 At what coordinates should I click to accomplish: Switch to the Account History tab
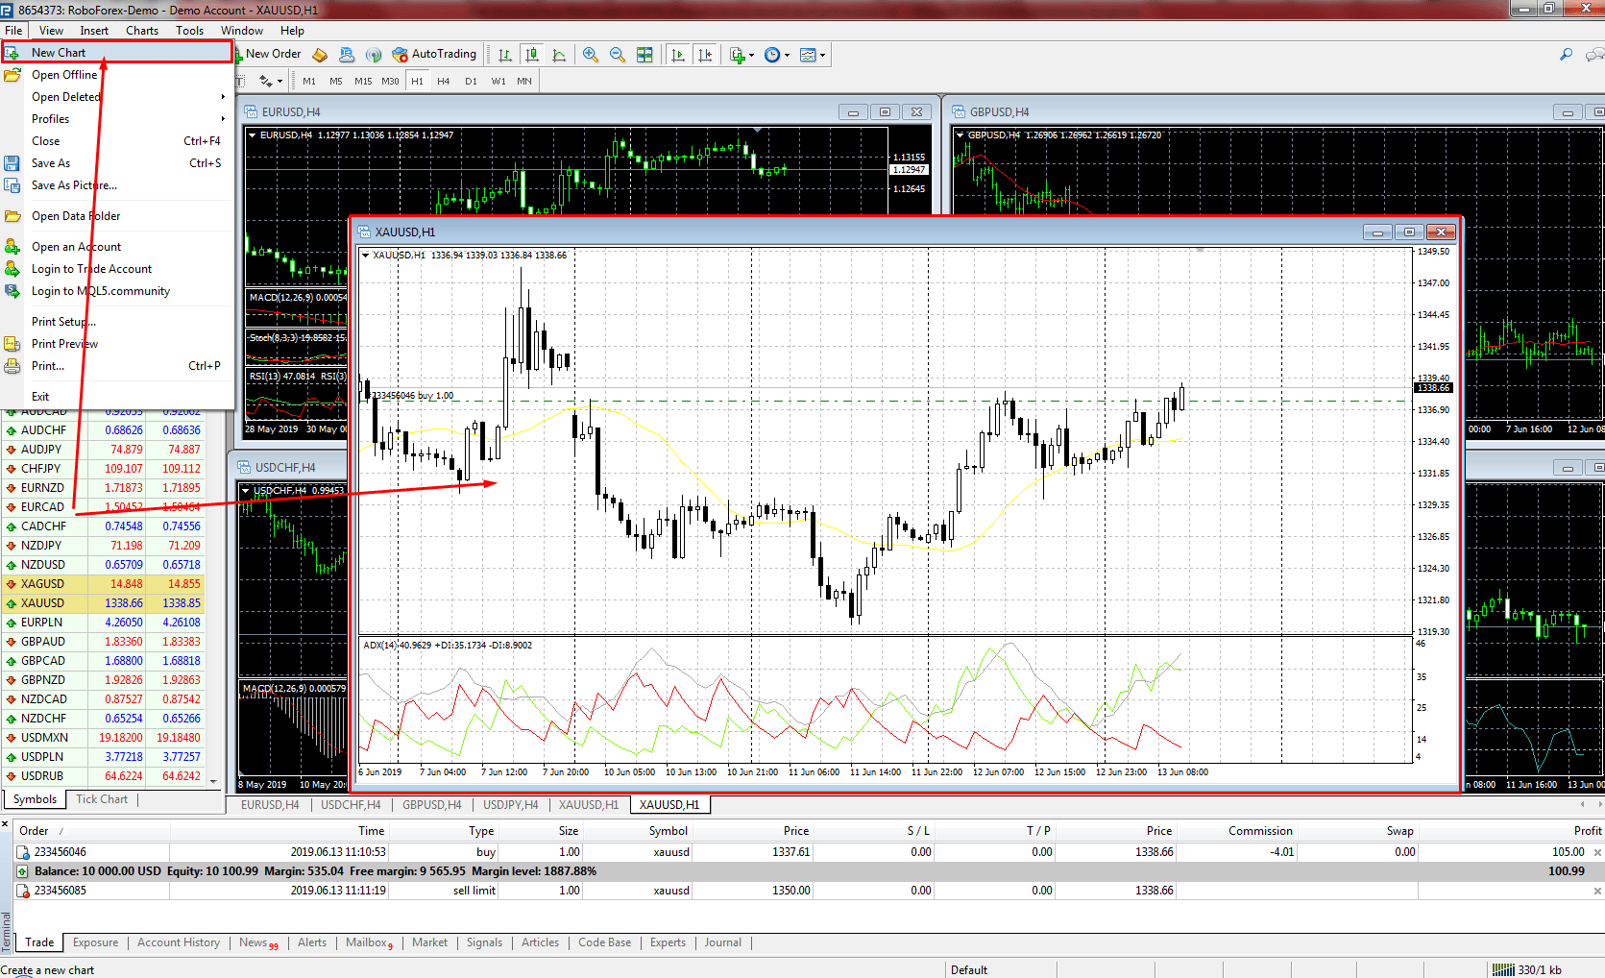coord(179,942)
